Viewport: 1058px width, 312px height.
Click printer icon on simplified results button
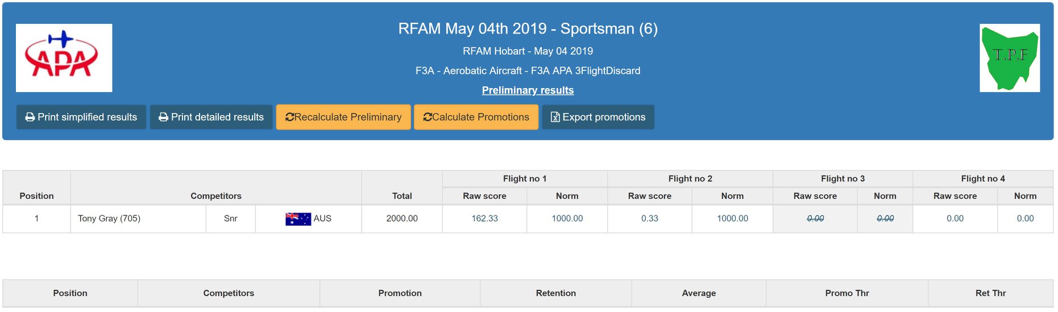click(x=30, y=117)
